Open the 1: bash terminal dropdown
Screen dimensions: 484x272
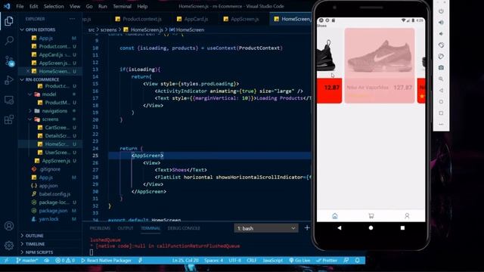tap(266, 228)
